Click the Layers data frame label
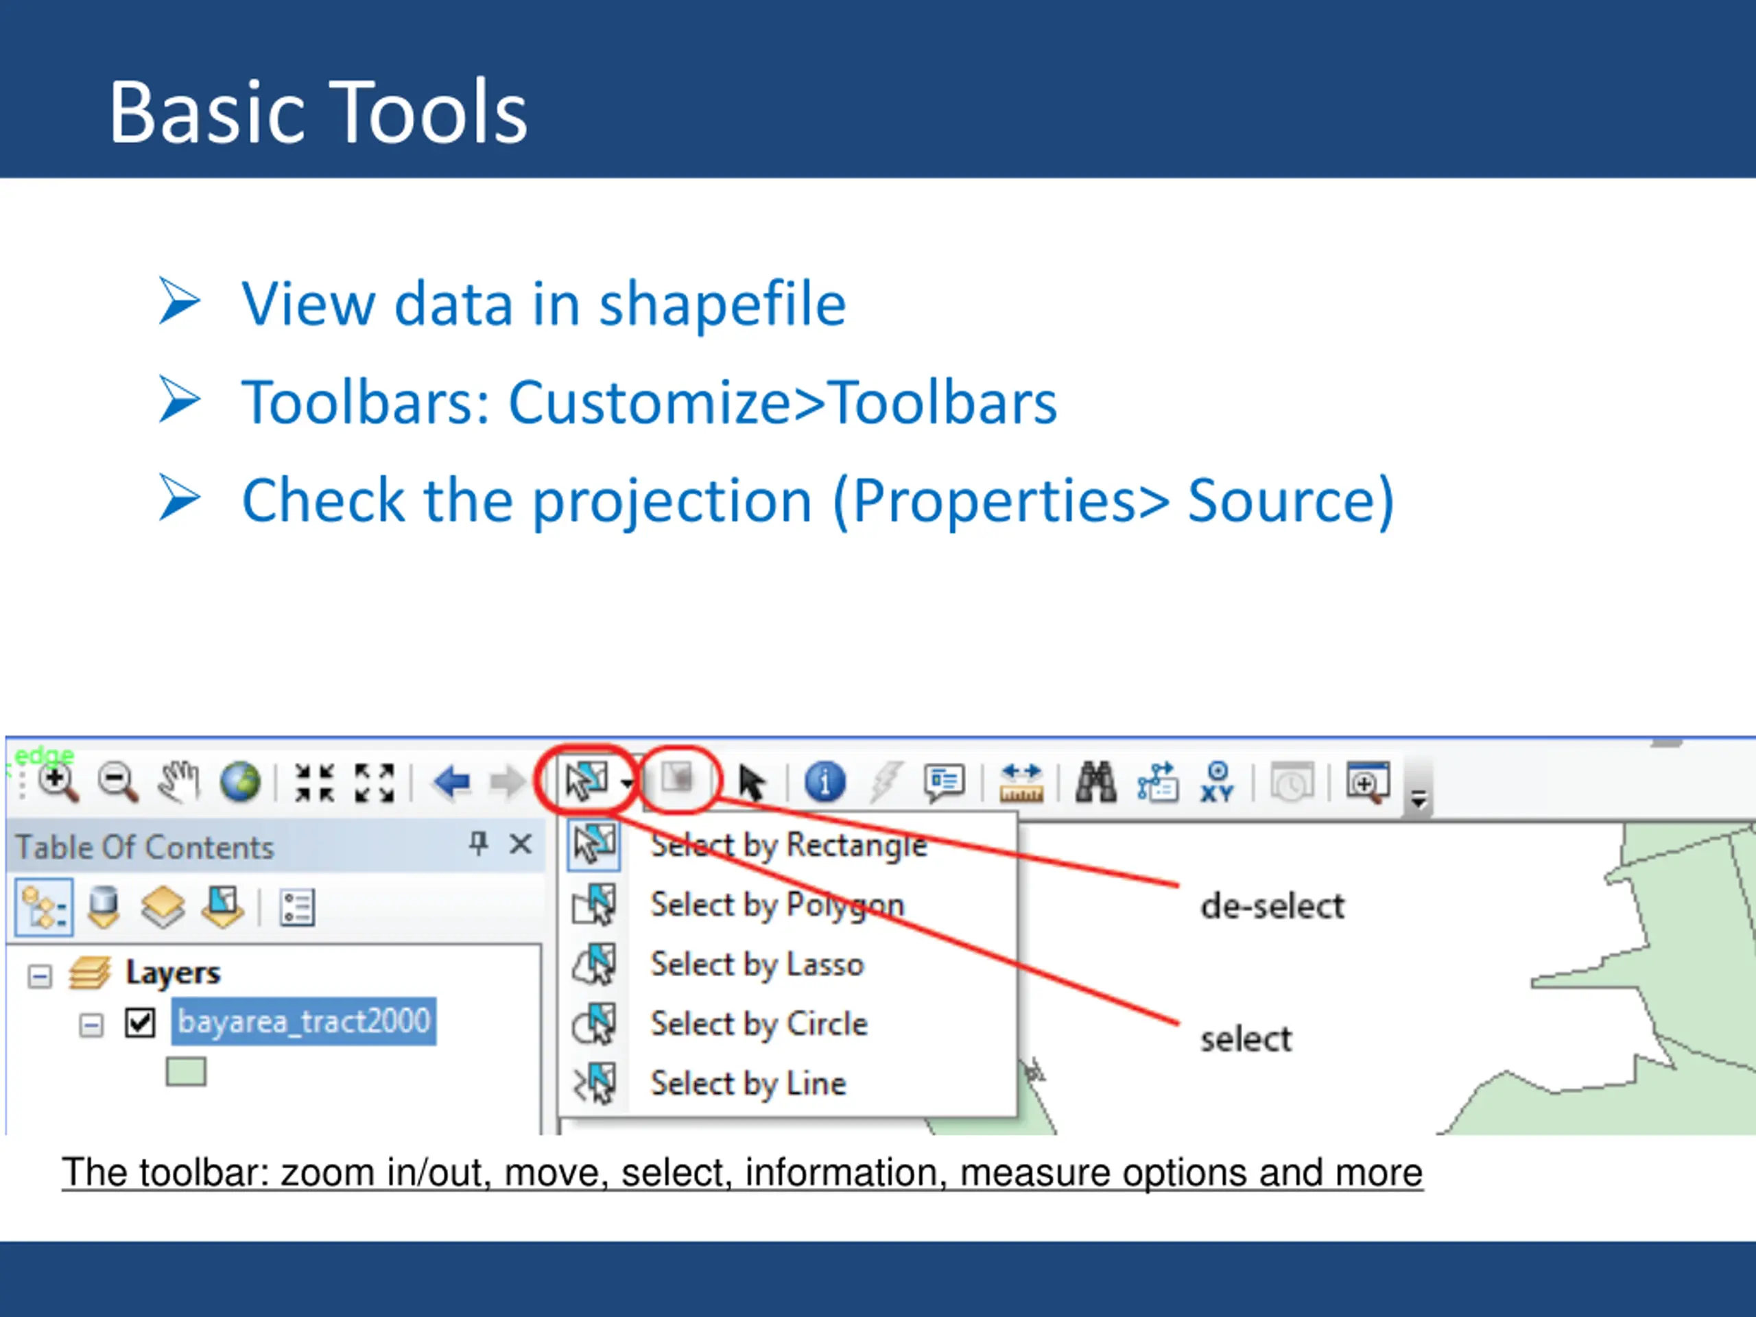 coord(172,973)
